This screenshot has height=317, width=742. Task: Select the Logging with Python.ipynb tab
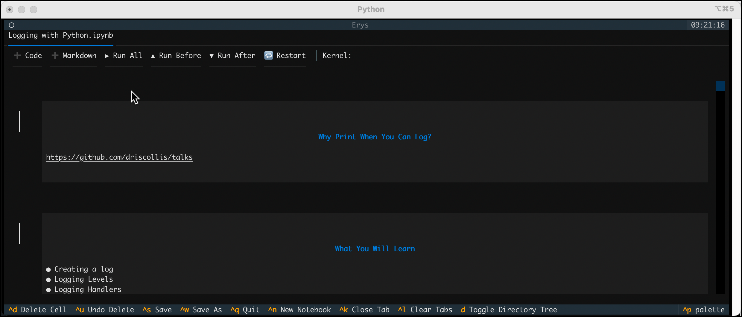[x=61, y=35]
